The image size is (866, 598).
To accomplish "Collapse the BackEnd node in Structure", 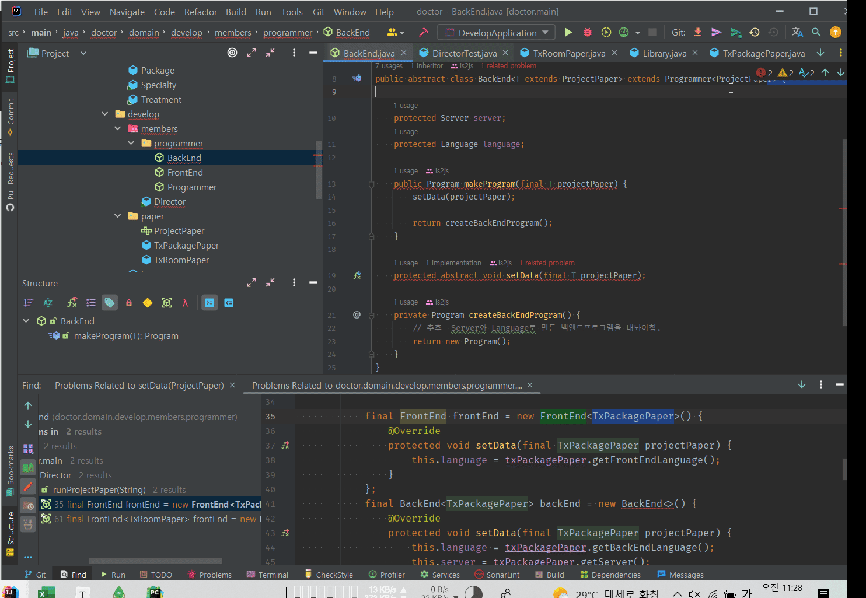I will click(x=26, y=321).
